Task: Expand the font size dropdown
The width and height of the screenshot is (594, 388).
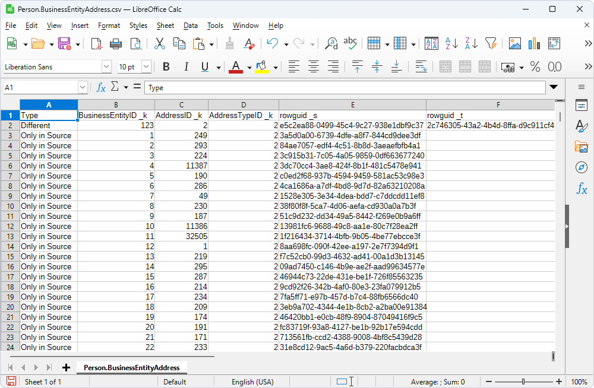Action: [147, 67]
